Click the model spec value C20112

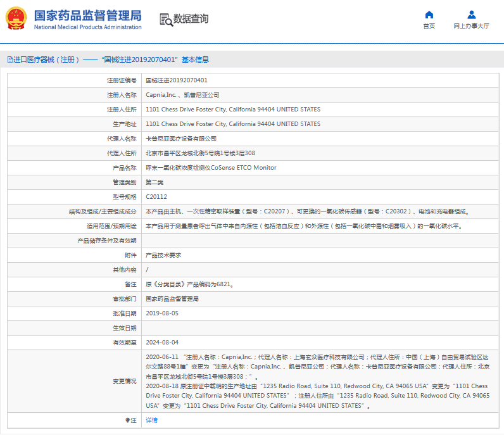[156, 197]
